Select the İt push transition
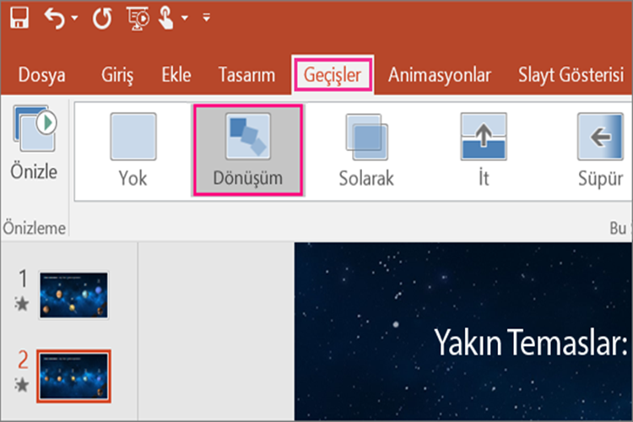 [x=484, y=150]
